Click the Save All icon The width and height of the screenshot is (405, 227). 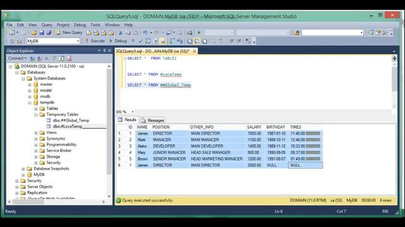click(49, 33)
